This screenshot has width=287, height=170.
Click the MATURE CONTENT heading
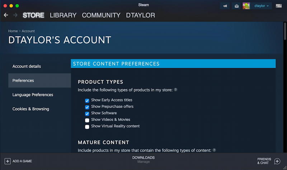click(103, 142)
